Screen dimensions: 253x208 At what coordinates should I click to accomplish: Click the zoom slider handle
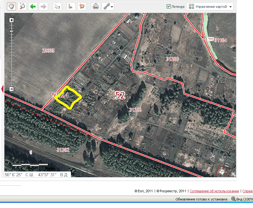(x=11, y=31)
